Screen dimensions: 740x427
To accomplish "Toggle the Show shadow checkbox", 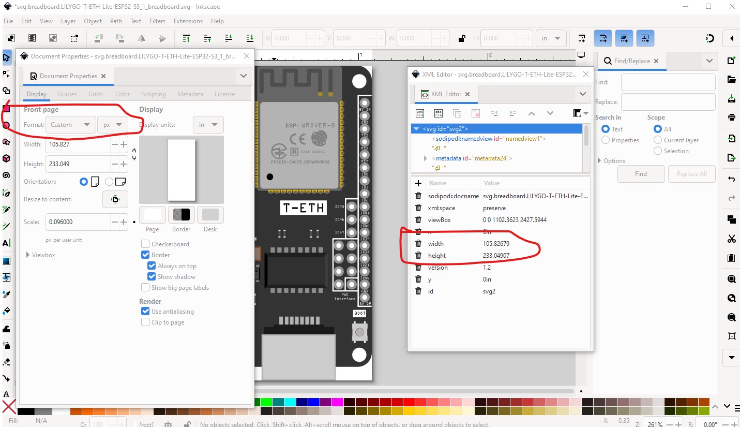I will point(152,277).
